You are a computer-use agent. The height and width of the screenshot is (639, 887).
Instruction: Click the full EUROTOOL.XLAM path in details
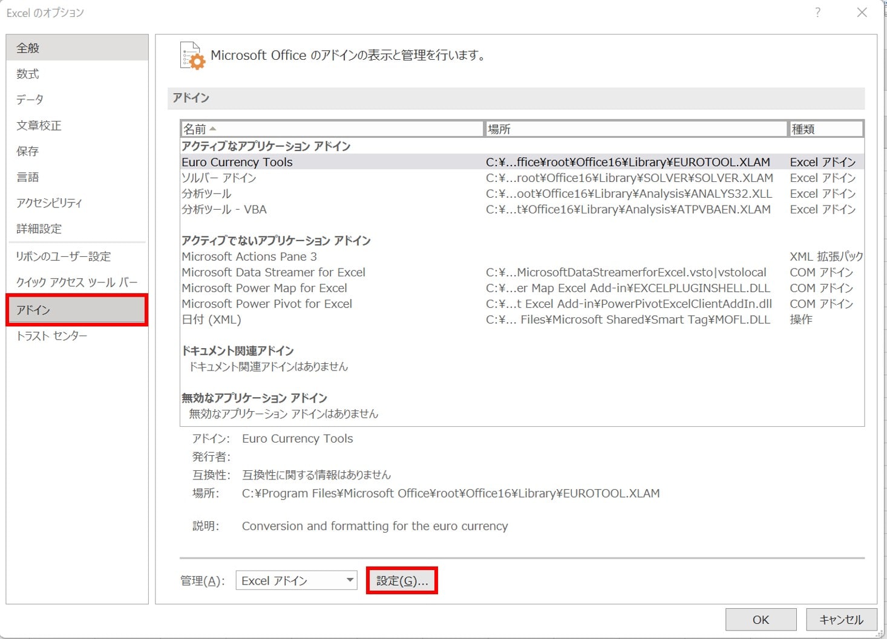451,493
